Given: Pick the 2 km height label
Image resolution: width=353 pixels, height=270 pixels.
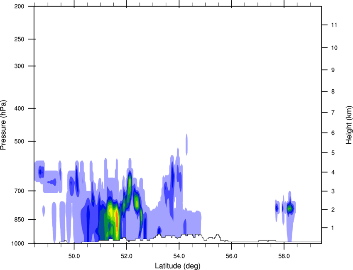Looking at the screenshot, I should pyautogui.click(x=333, y=210).
